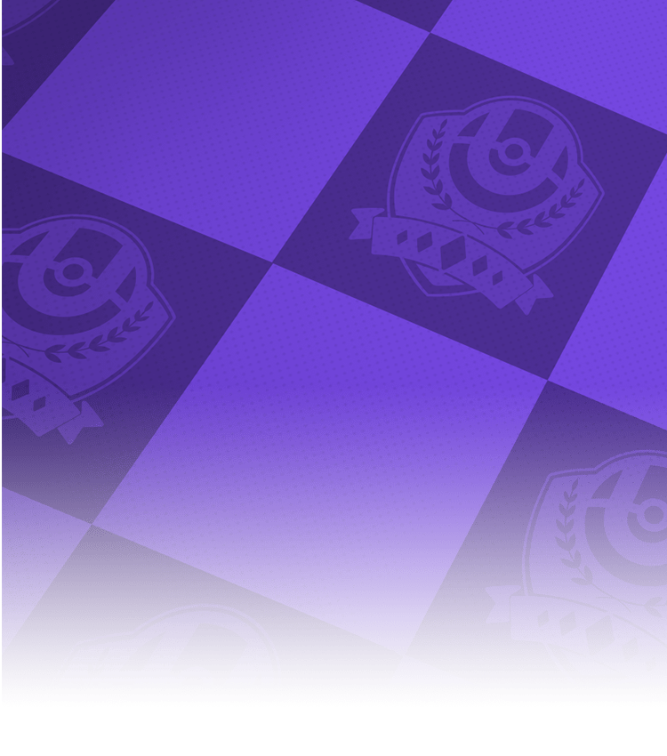Click the large light purple square at center

click(x=320, y=418)
